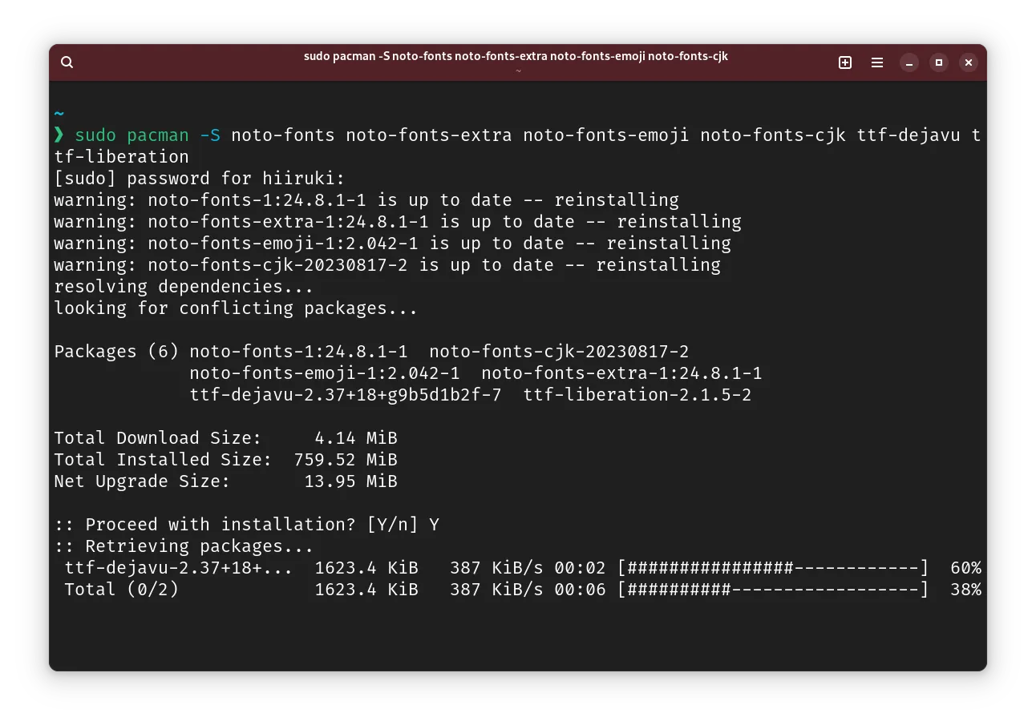
Task: Click 'tf-liberation' on the wrapped line
Action: pyautogui.click(x=122, y=156)
